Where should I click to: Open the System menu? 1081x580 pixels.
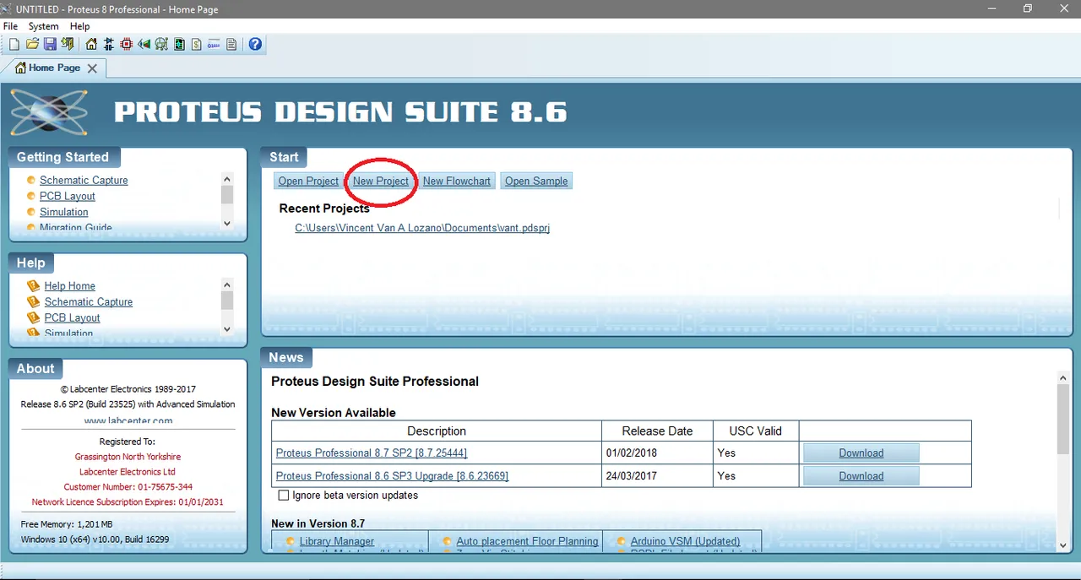(43, 26)
